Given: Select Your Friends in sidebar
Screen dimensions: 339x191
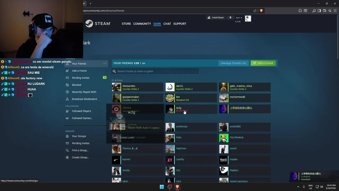Looking at the screenshot, I should 86,64.
